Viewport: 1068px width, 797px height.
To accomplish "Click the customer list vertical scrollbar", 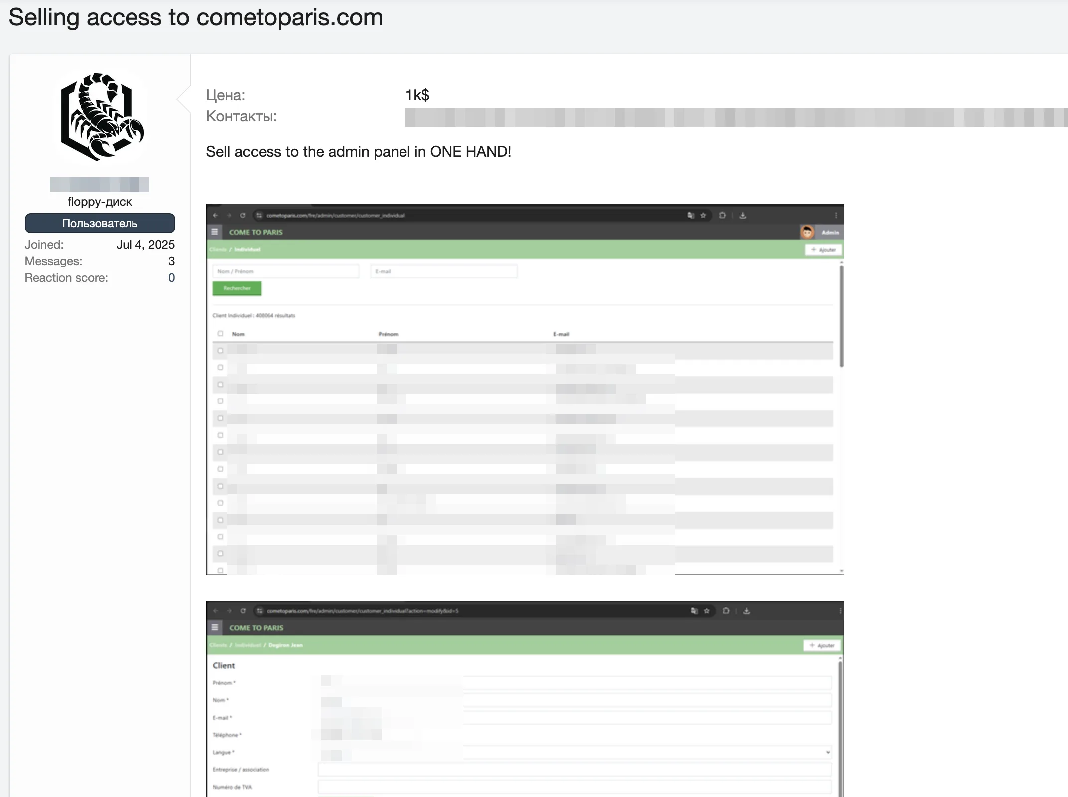I will coord(841,316).
